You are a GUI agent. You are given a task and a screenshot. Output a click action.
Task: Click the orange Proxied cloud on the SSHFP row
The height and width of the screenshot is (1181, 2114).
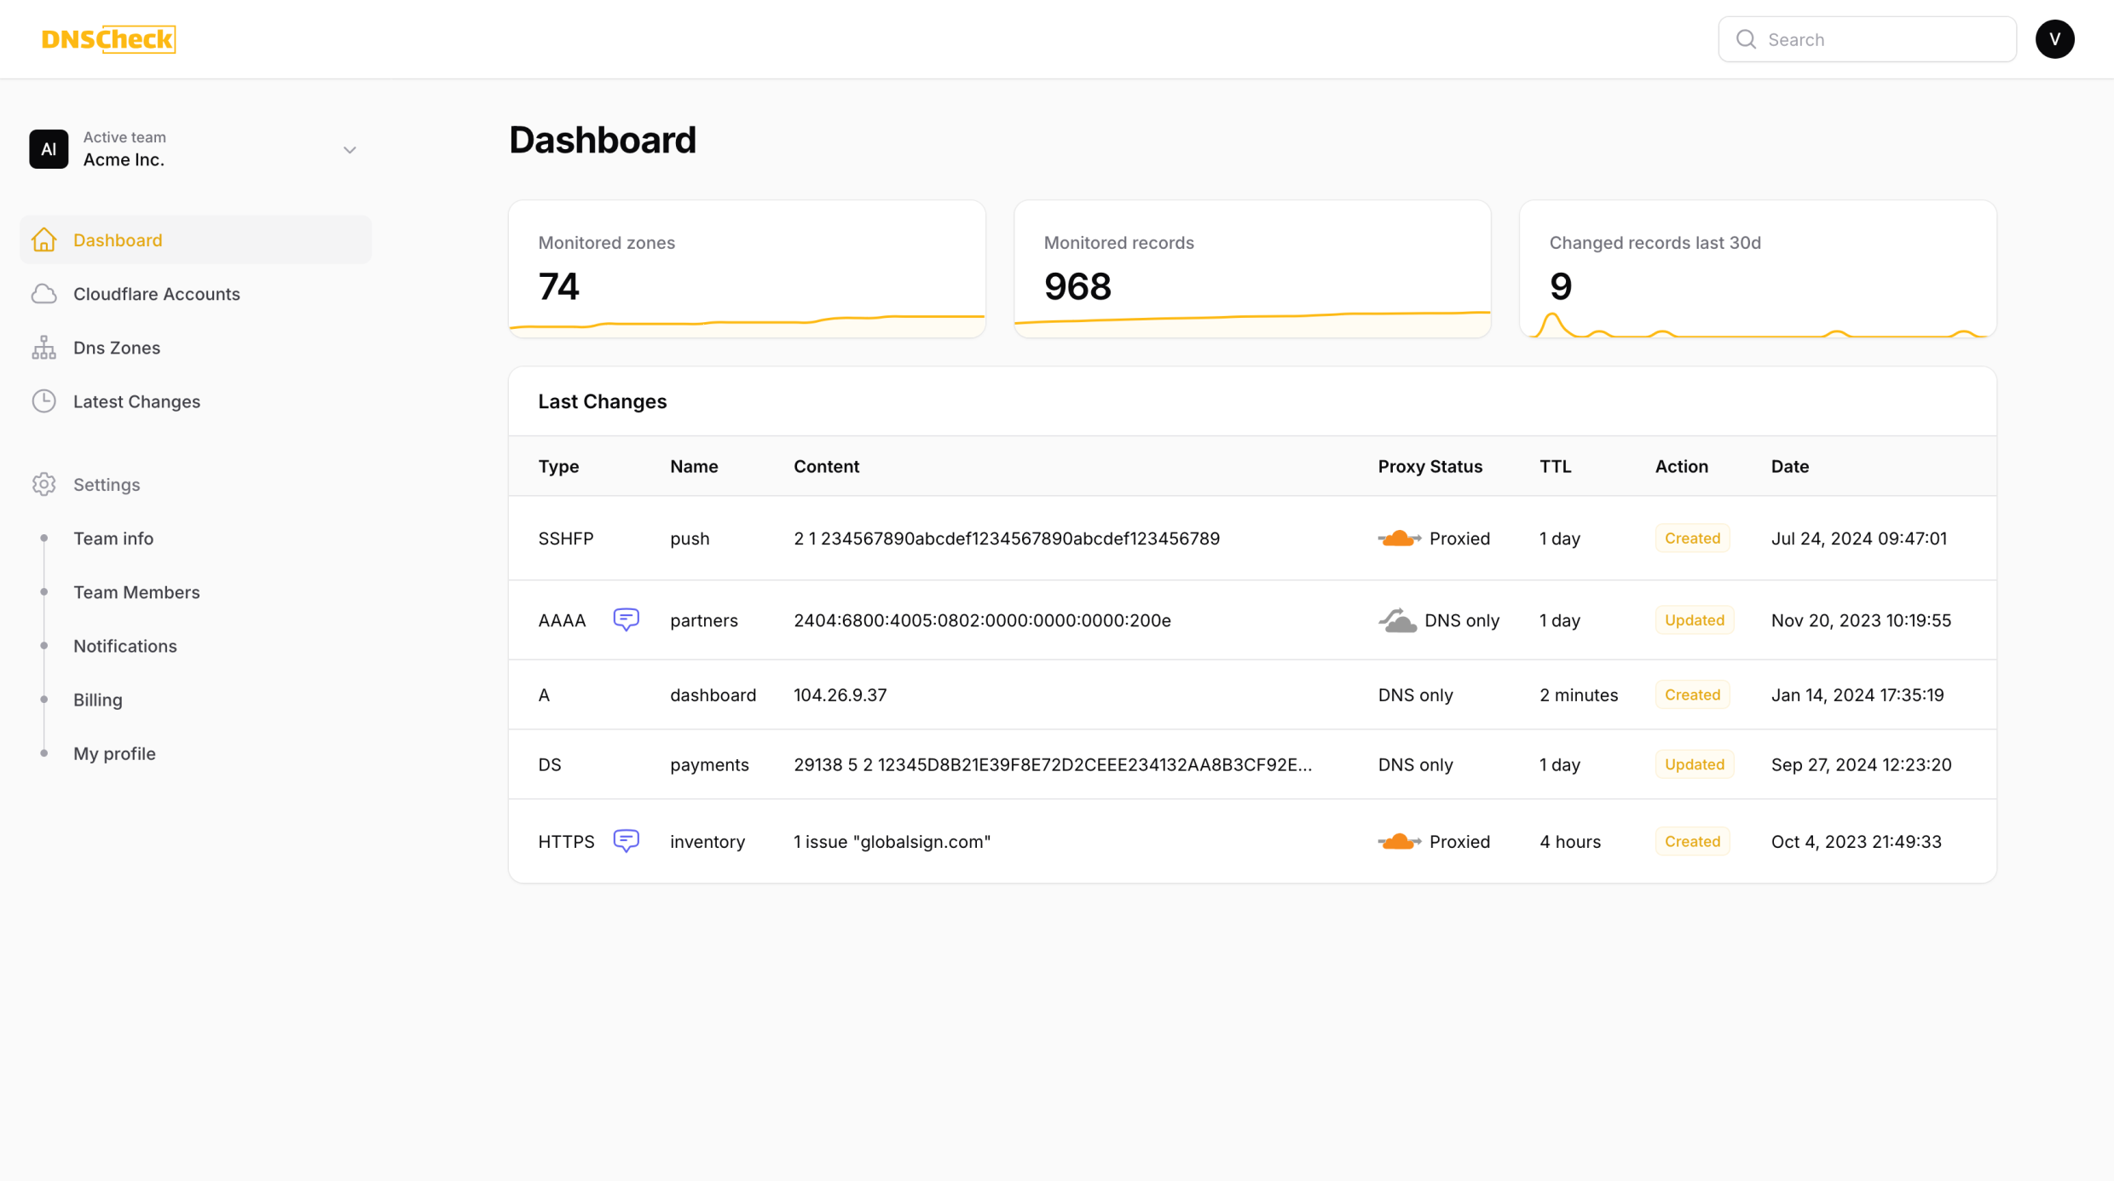1399,538
